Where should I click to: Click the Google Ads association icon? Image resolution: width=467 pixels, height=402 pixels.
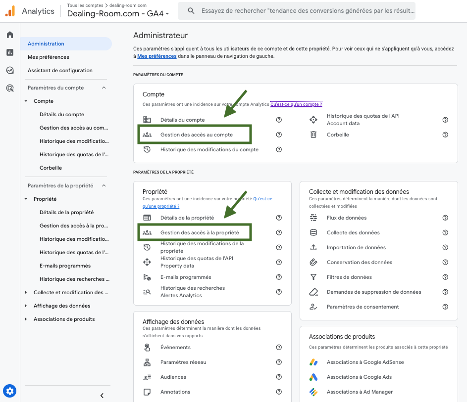(x=313, y=377)
